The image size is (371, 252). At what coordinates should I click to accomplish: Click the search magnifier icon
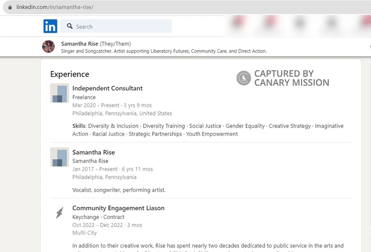[70, 26]
